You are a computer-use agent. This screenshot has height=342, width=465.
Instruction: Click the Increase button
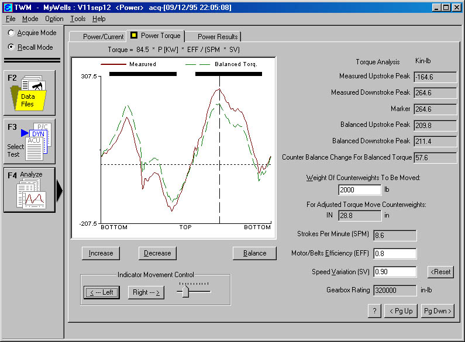point(101,253)
